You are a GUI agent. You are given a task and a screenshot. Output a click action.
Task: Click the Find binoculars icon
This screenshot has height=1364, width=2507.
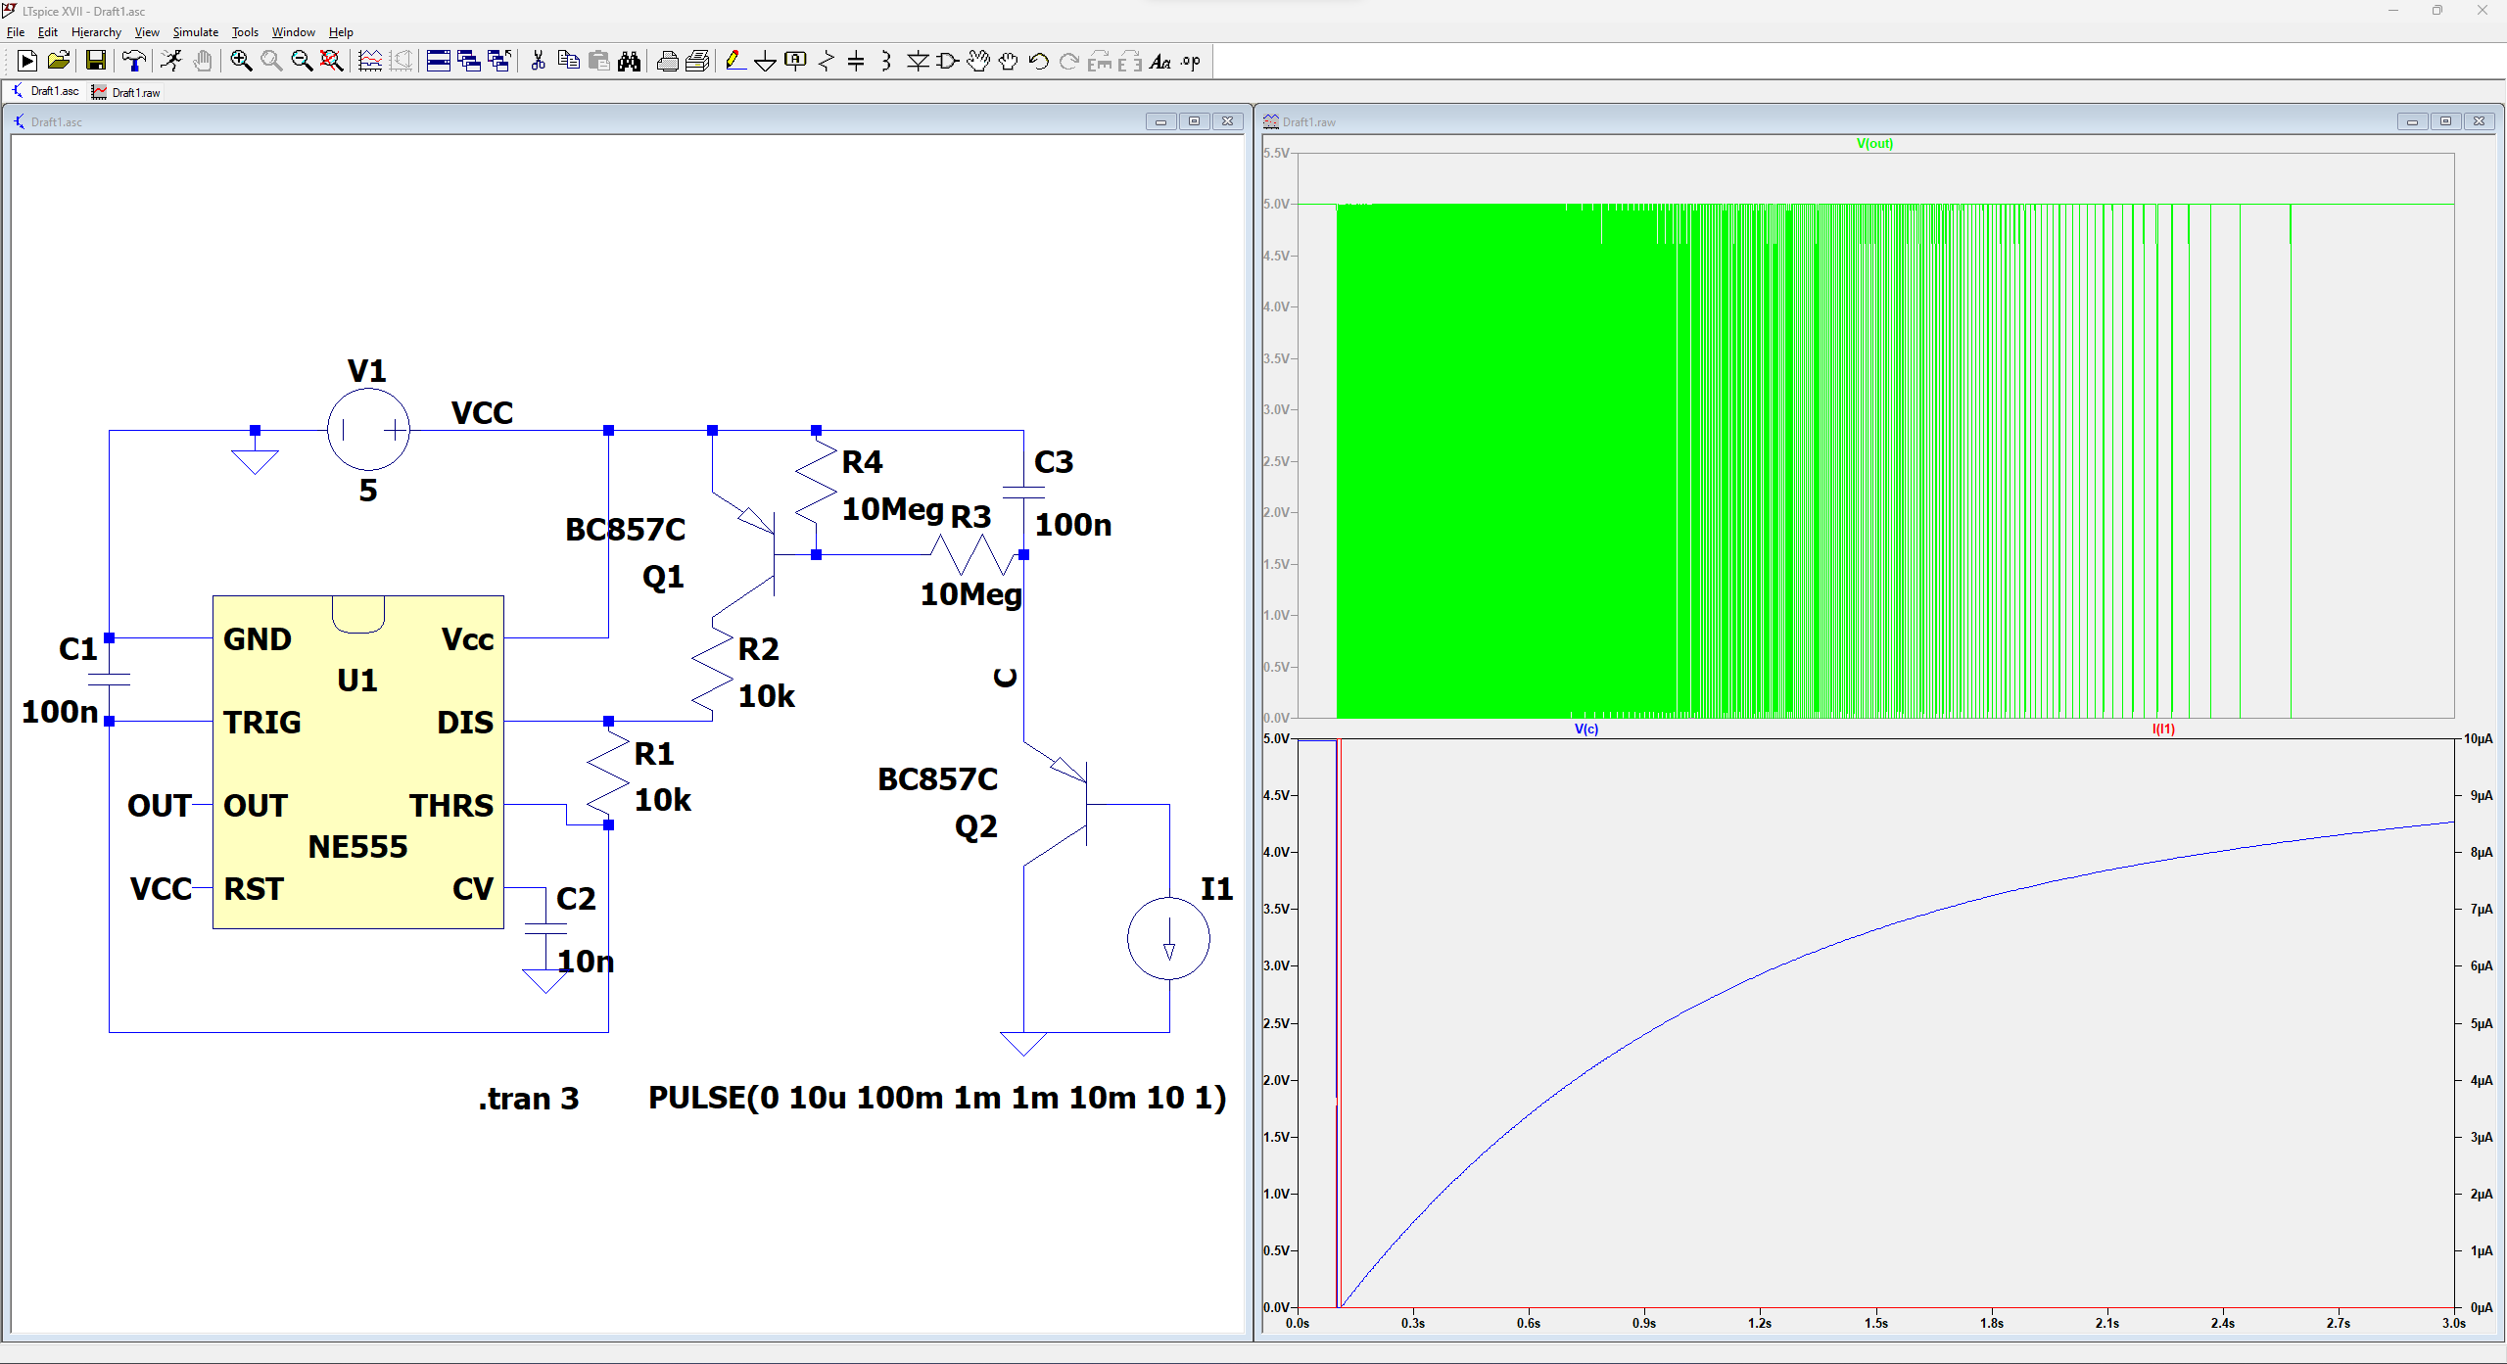point(629,61)
